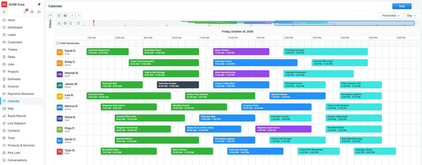Open Greenway Storage 2:00 PM - 5:00 PM event
Image resolution: width=422 pixels, height=165 pixels.
(x=325, y=52)
